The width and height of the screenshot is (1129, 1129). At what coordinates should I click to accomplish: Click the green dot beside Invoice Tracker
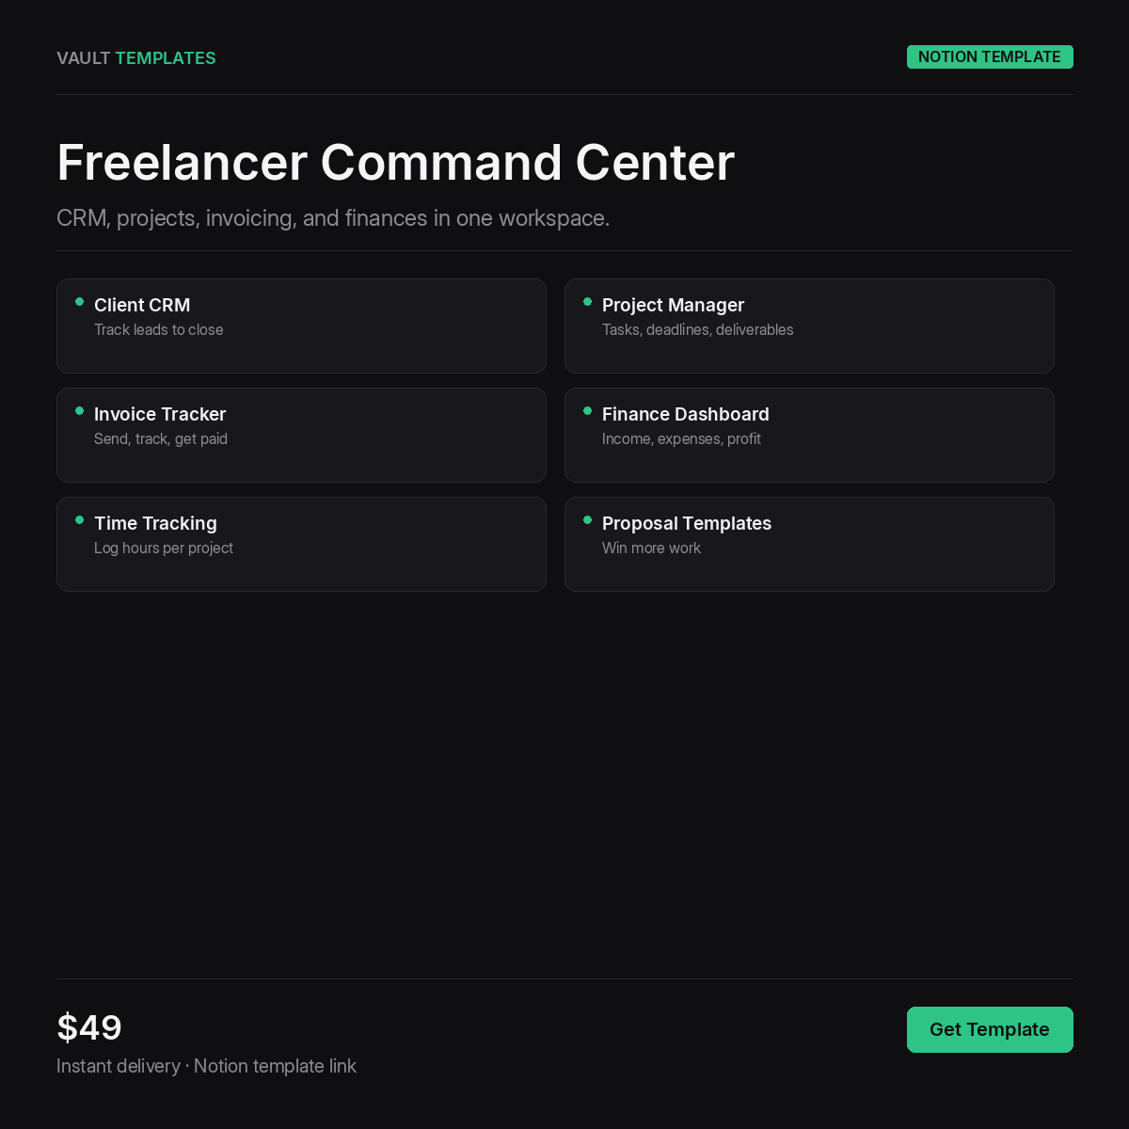click(x=80, y=411)
